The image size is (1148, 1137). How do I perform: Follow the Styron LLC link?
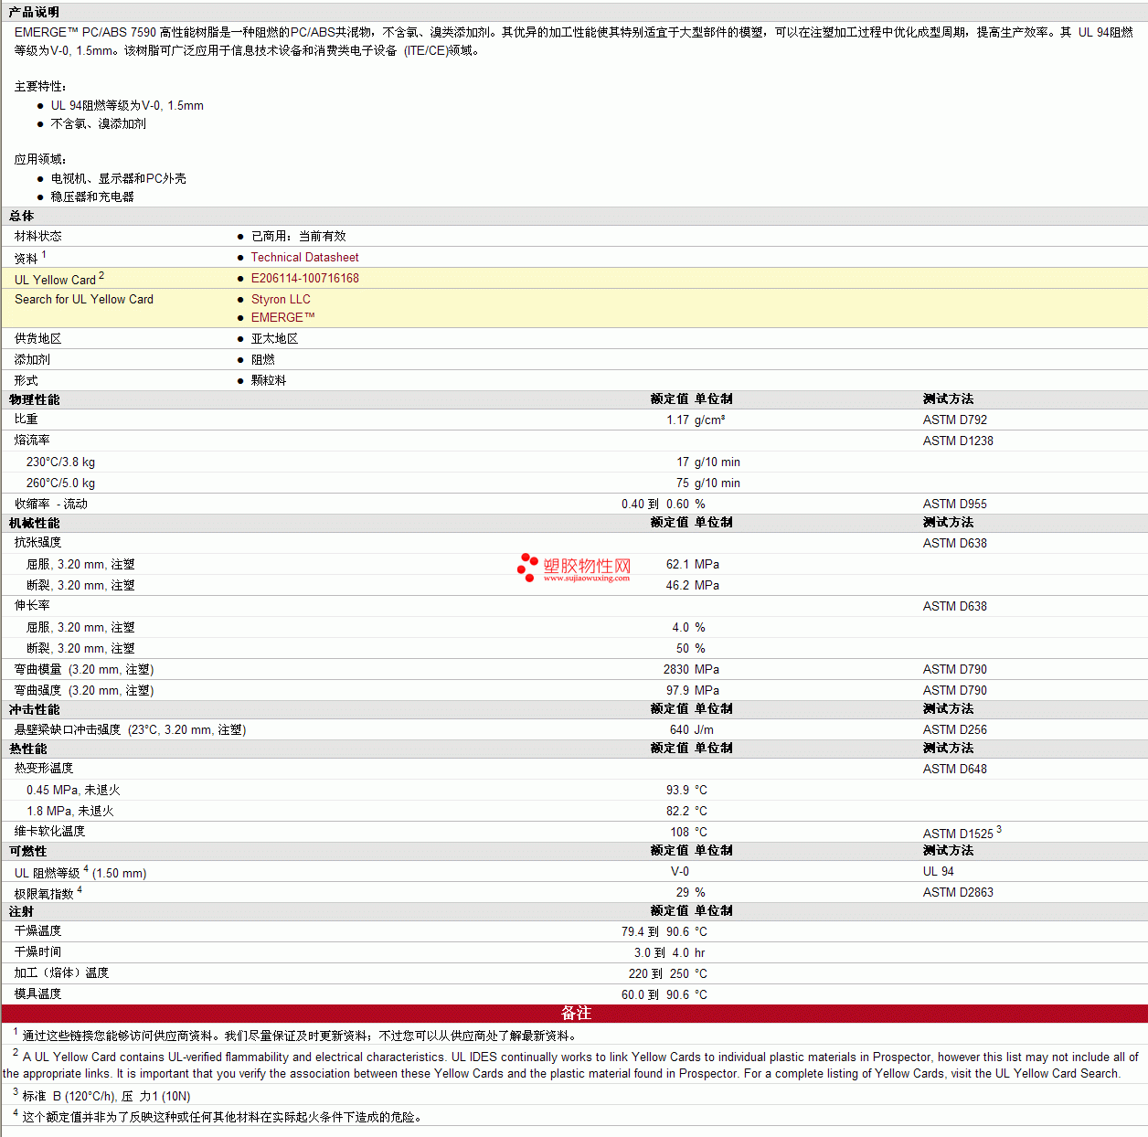[x=281, y=300]
